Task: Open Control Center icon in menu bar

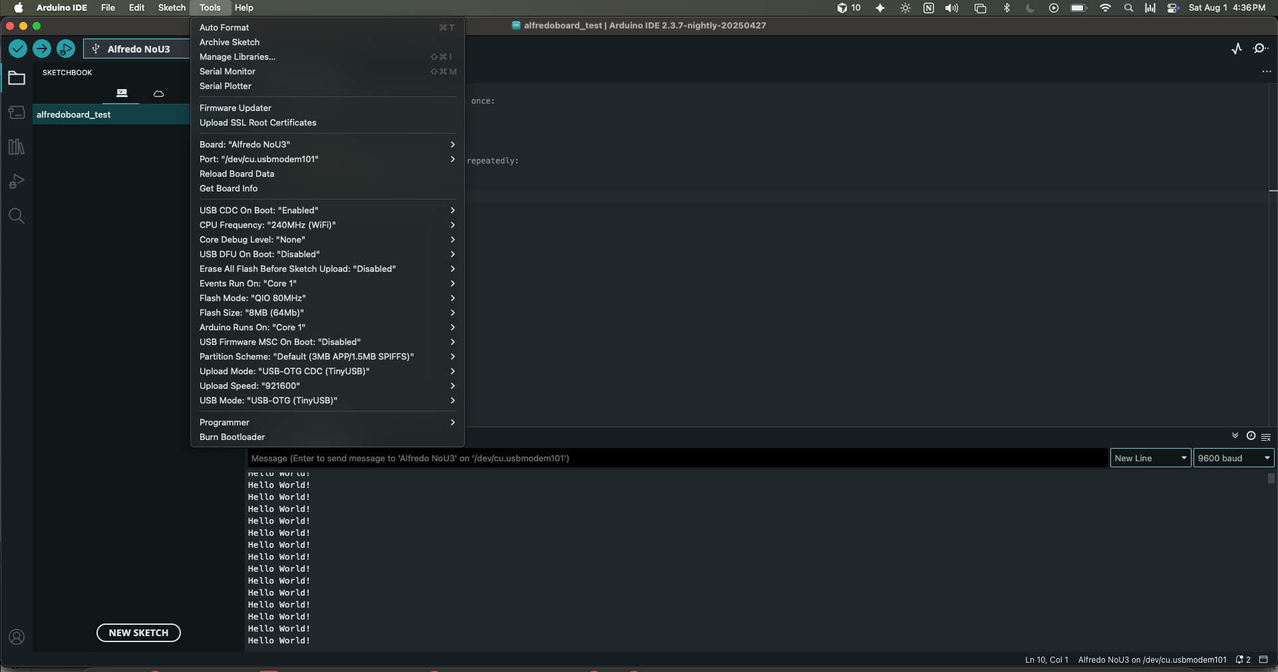Action: (1173, 8)
